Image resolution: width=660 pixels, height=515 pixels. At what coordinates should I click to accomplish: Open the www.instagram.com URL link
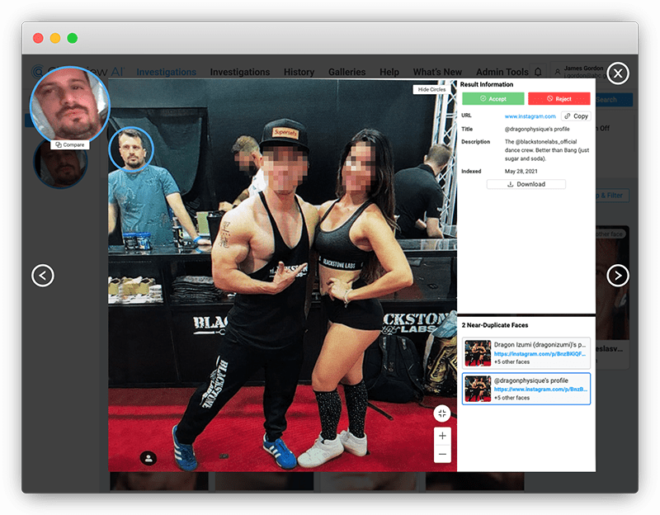(530, 116)
